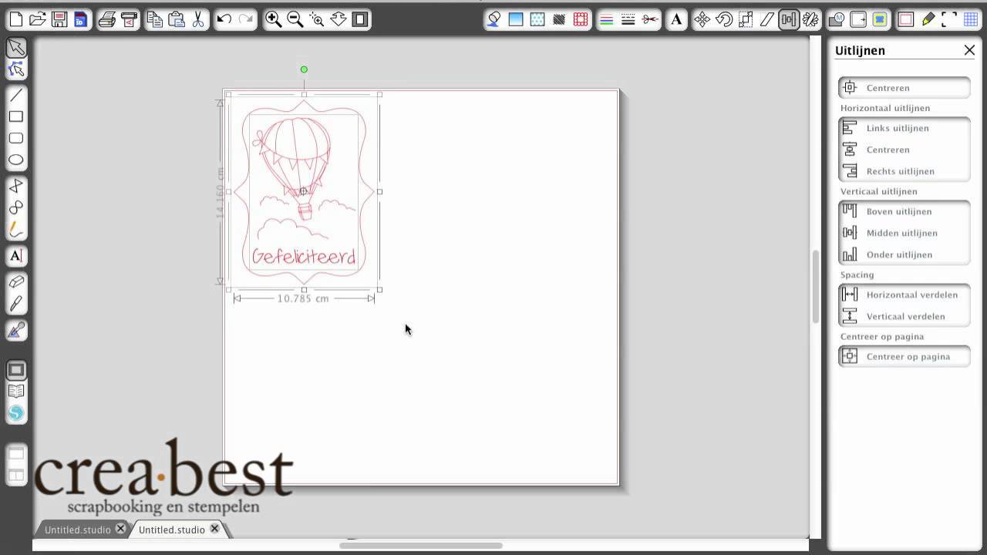
Task: Close the Uitlijnen panel
Action: point(969,50)
